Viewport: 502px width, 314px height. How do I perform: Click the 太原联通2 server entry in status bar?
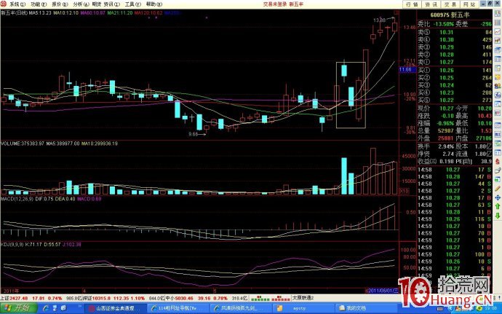[x=303, y=298]
